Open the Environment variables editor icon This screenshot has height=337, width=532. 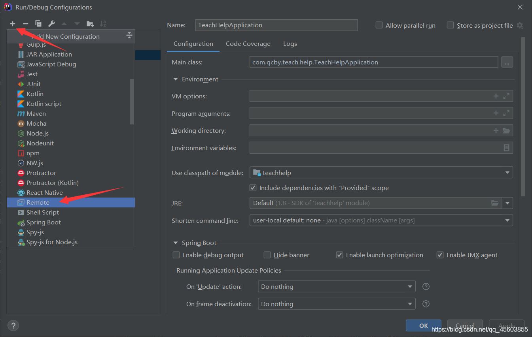pyautogui.click(x=506, y=148)
